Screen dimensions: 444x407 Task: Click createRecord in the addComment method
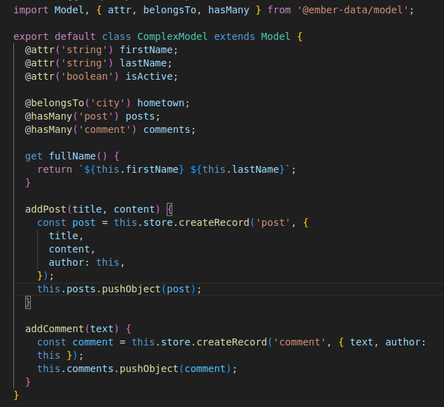pos(232,342)
